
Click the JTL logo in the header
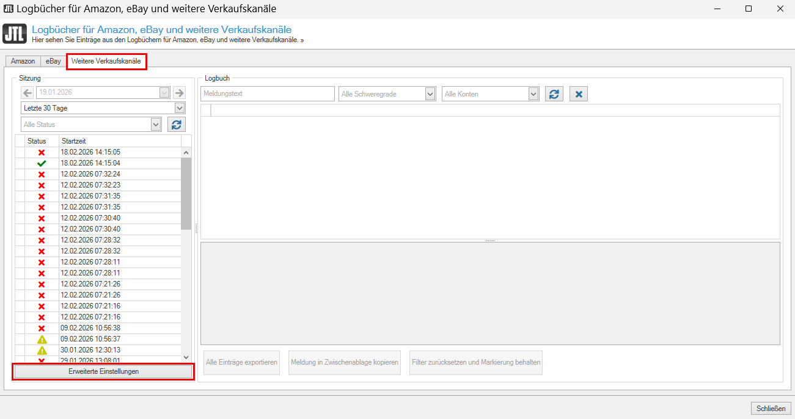click(x=15, y=34)
